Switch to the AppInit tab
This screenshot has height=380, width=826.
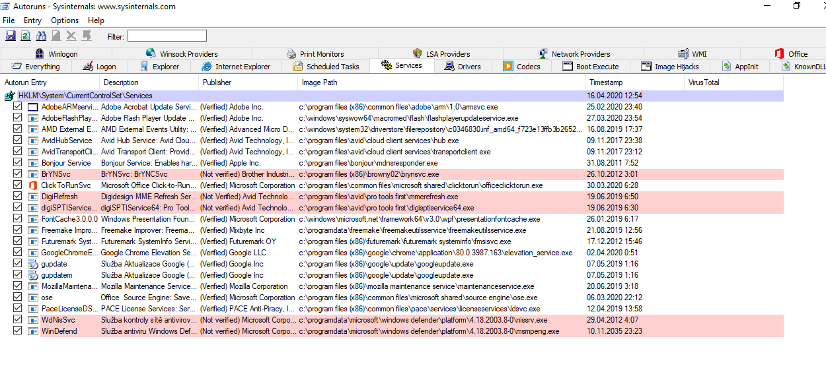click(740, 67)
